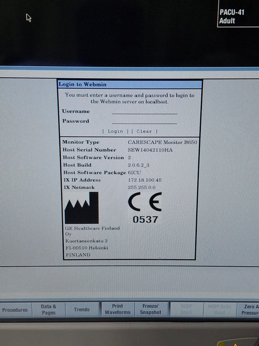The image size is (259, 346).
Task: Click the manufacturer factory icon
Action: pyautogui.click(x=81, y=208)
